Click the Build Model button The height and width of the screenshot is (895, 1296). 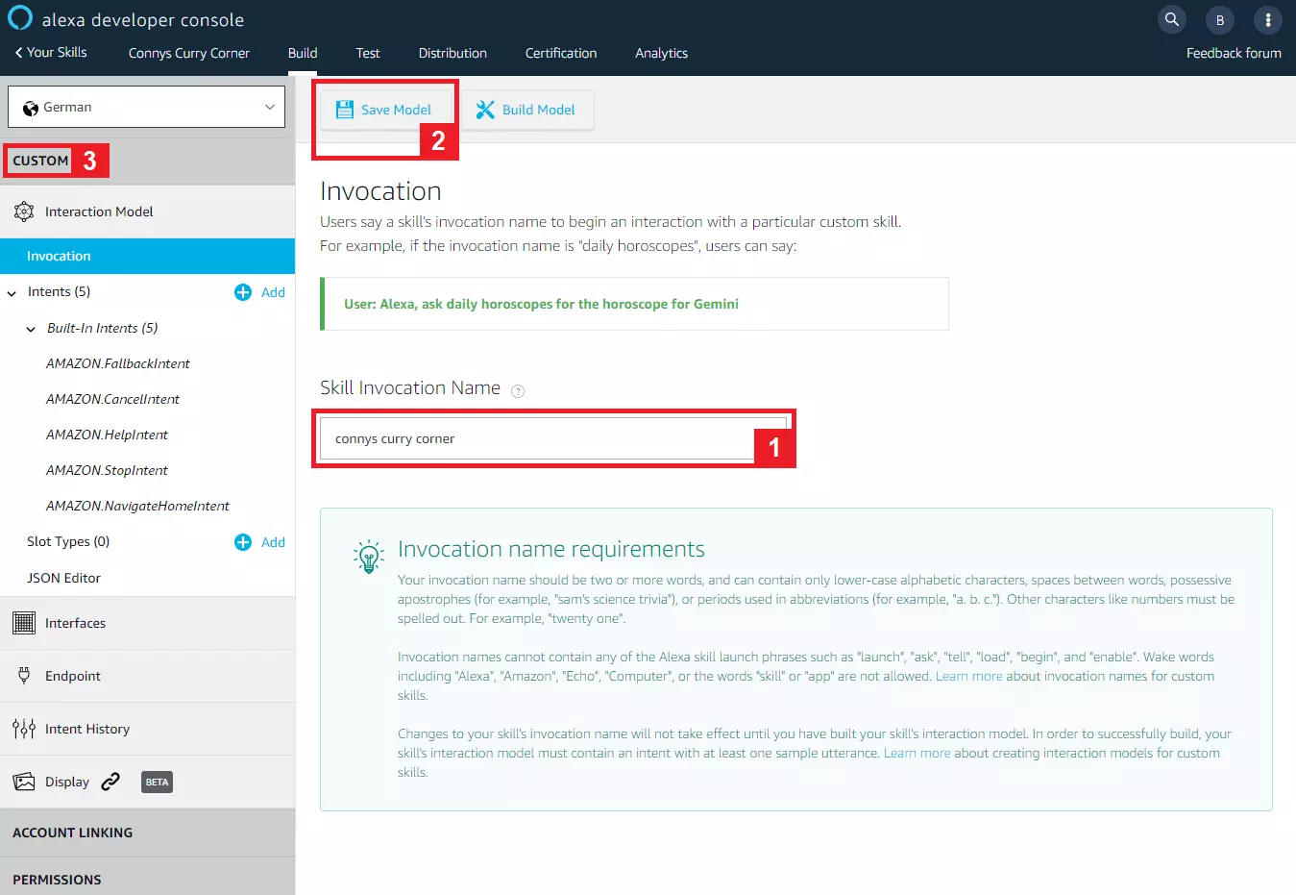[x=526, y=110]
